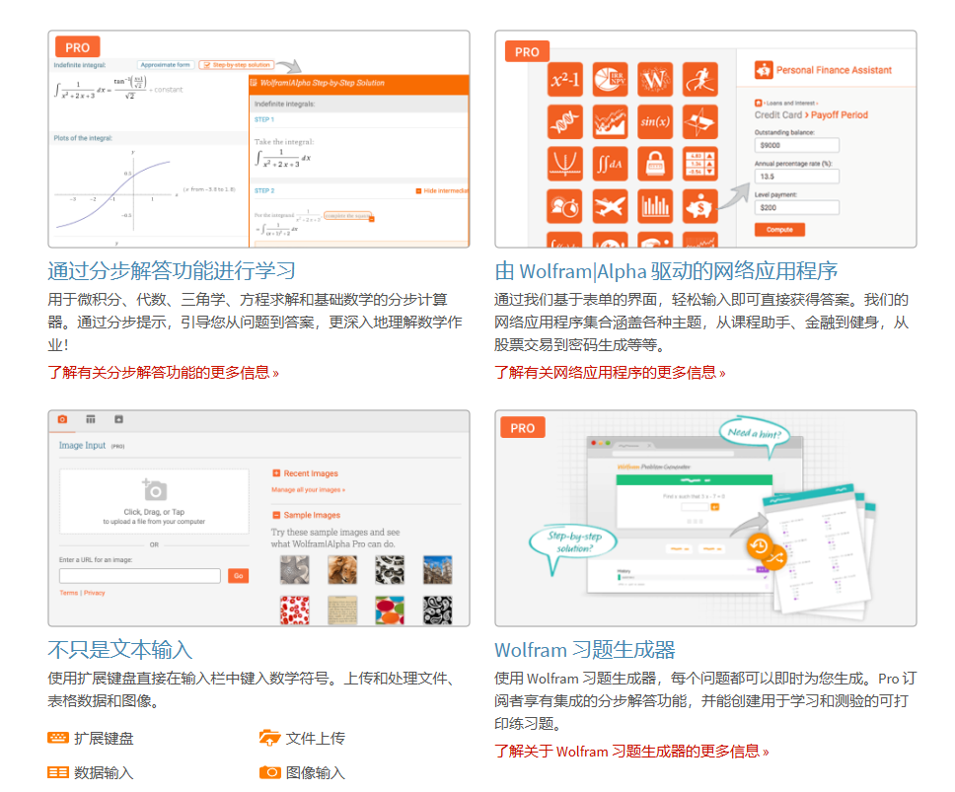The width and height of the screenshot is (955, 792).
Task: Select the weather and stopwatch app tile
Action: (x=564, y=206)
